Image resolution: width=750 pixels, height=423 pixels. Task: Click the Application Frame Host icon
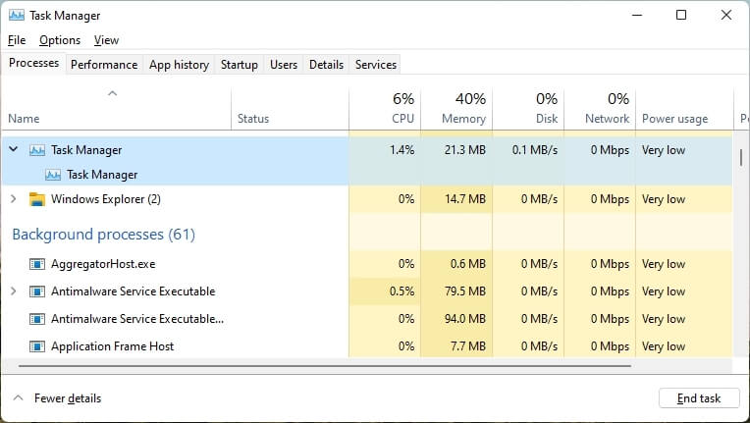pos(37,346)
